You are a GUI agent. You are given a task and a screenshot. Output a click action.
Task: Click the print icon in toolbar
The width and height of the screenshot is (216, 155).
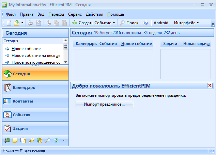[x=31, y=23]
